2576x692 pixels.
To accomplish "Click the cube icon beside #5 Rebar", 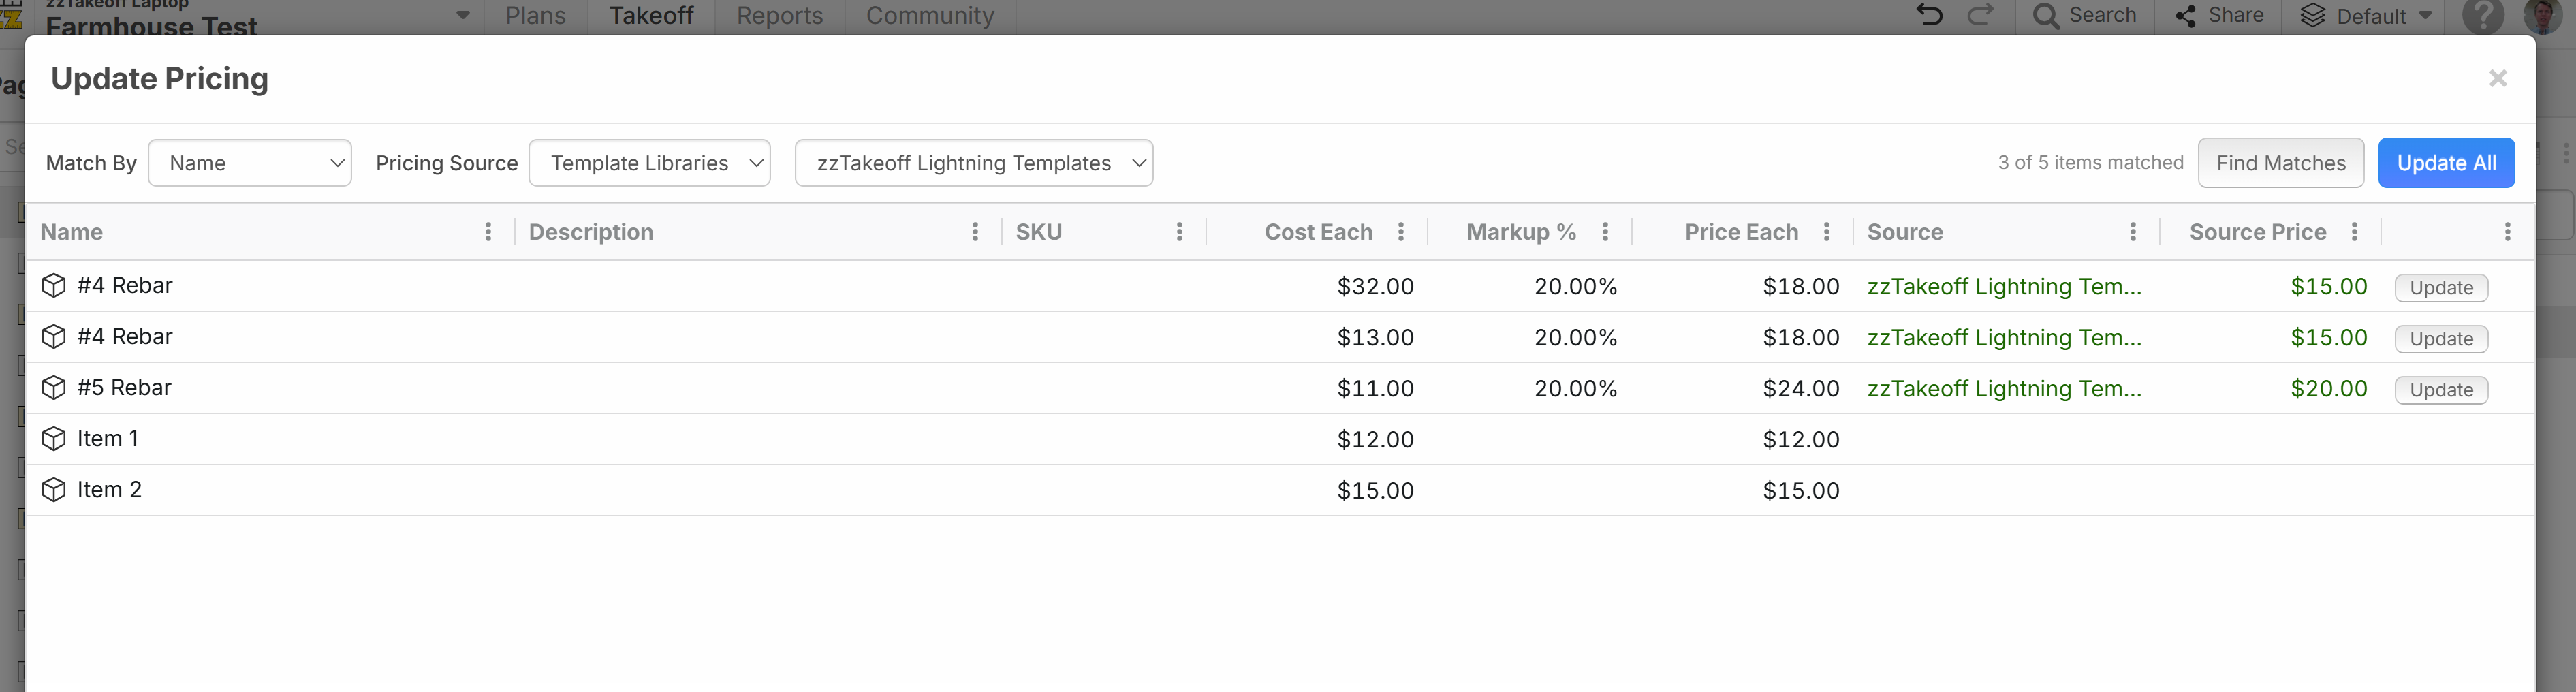I will [54, 388].
